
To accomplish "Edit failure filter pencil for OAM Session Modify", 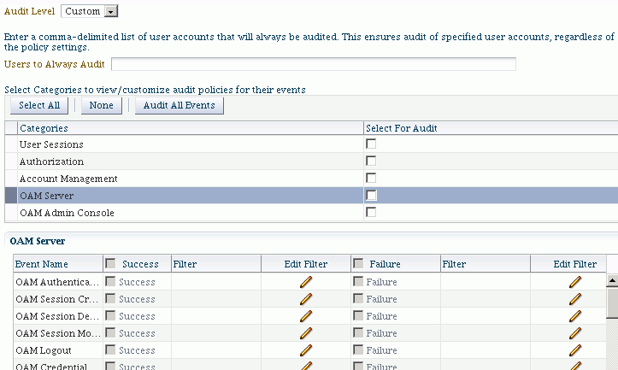I will 575,333.
